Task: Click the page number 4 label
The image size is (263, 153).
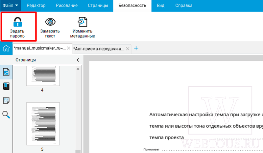Action: [x=42, y=90]
